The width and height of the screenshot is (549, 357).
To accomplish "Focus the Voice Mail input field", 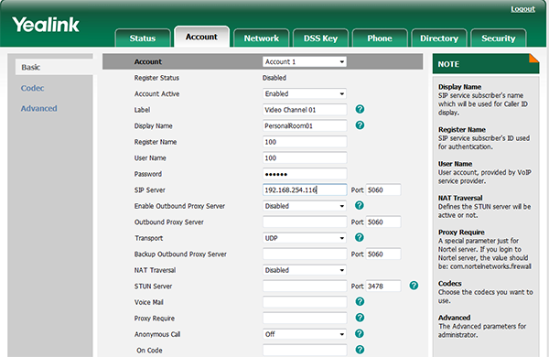I will (x=305, y=302).
